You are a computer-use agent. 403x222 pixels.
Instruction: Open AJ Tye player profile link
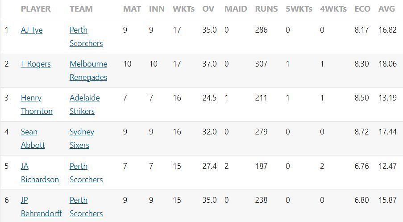coord(32,30)
